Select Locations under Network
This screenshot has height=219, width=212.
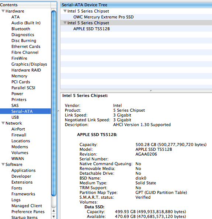click(x=21, y=141)
